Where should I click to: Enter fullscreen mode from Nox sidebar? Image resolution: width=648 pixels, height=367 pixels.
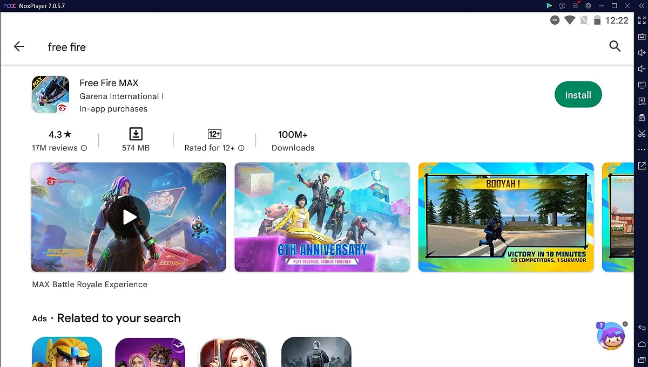642,20
